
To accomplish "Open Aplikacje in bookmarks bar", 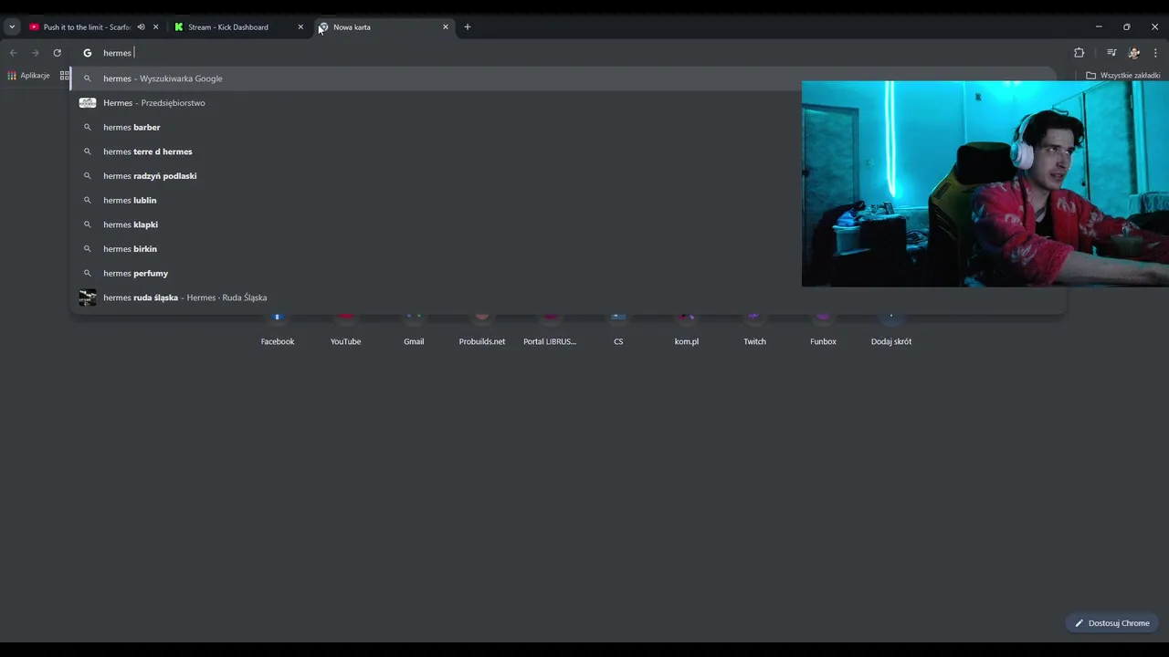I will tap(28, 76).
